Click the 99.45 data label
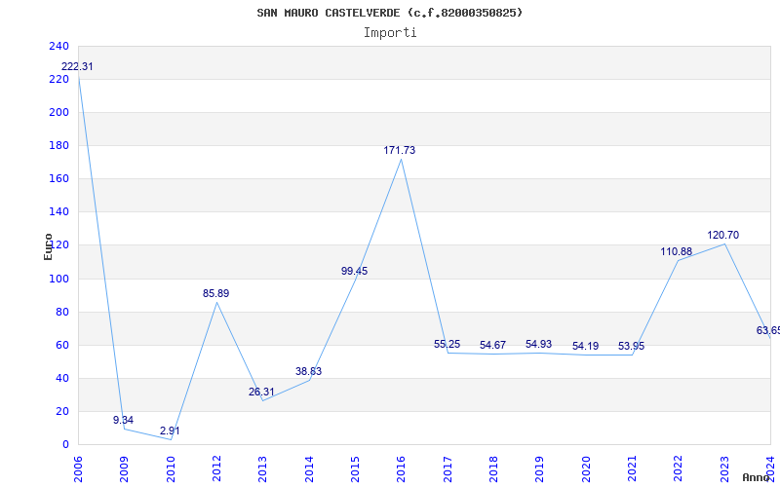Viewport: 780px width, 487px height. (x=354, y=272)
